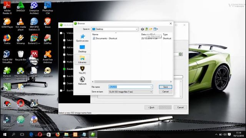Open Winamp desktop shortcut
Image resolution: width=246 pixels, height=138 pixels.
point(21,39)
